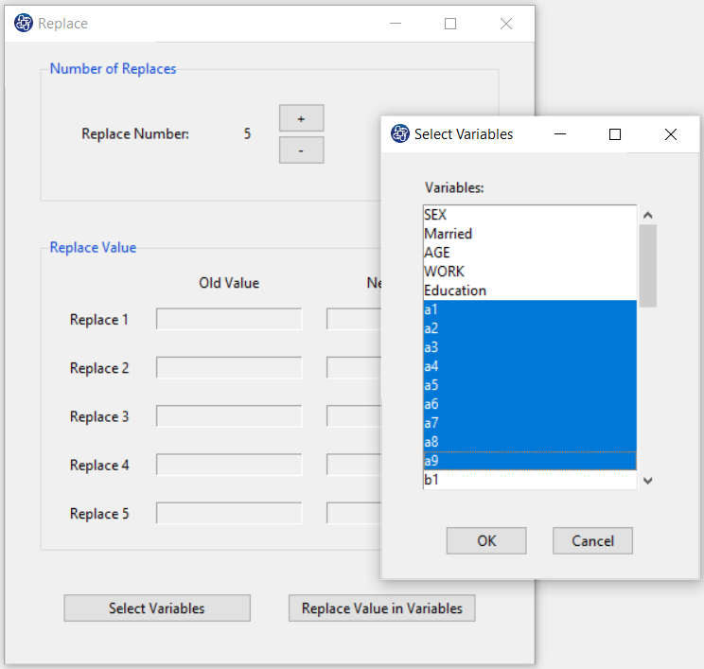Click the variables list scrollbar thumb
This screenshot has height=669, width=704.
[x=647, y=265]
